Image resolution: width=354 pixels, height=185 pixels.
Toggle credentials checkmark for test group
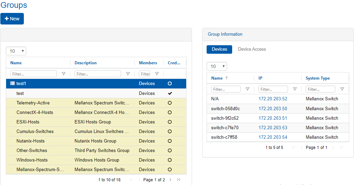click(170, 93)
